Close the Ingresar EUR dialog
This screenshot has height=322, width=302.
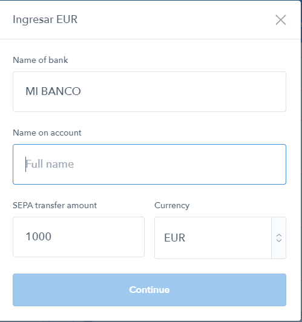tap(280, 20)
